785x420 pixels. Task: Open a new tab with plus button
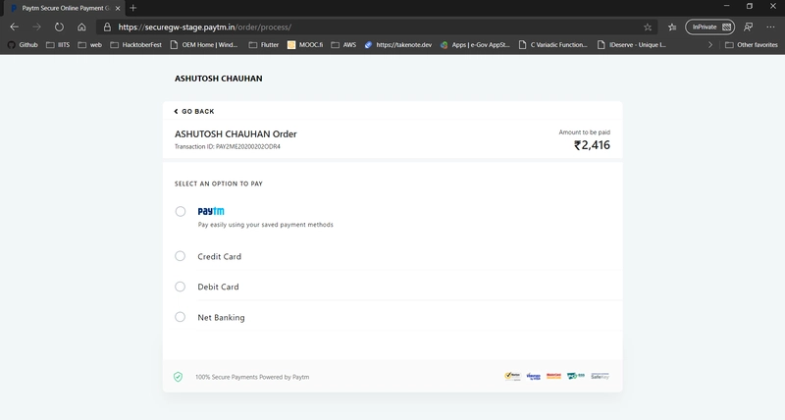[x=133, y=8]
